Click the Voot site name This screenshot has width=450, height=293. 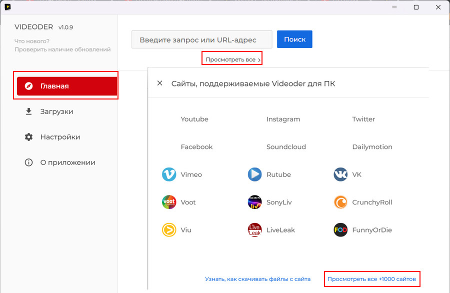(188, 202)
